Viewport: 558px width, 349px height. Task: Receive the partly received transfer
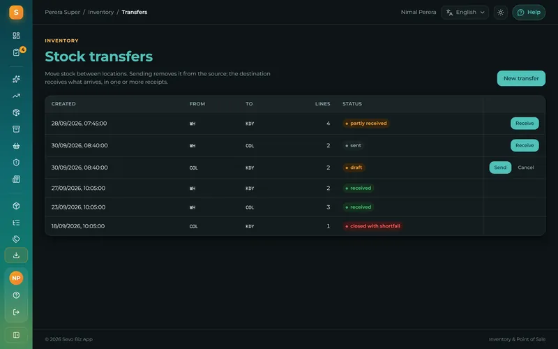(x=525, y=124)
